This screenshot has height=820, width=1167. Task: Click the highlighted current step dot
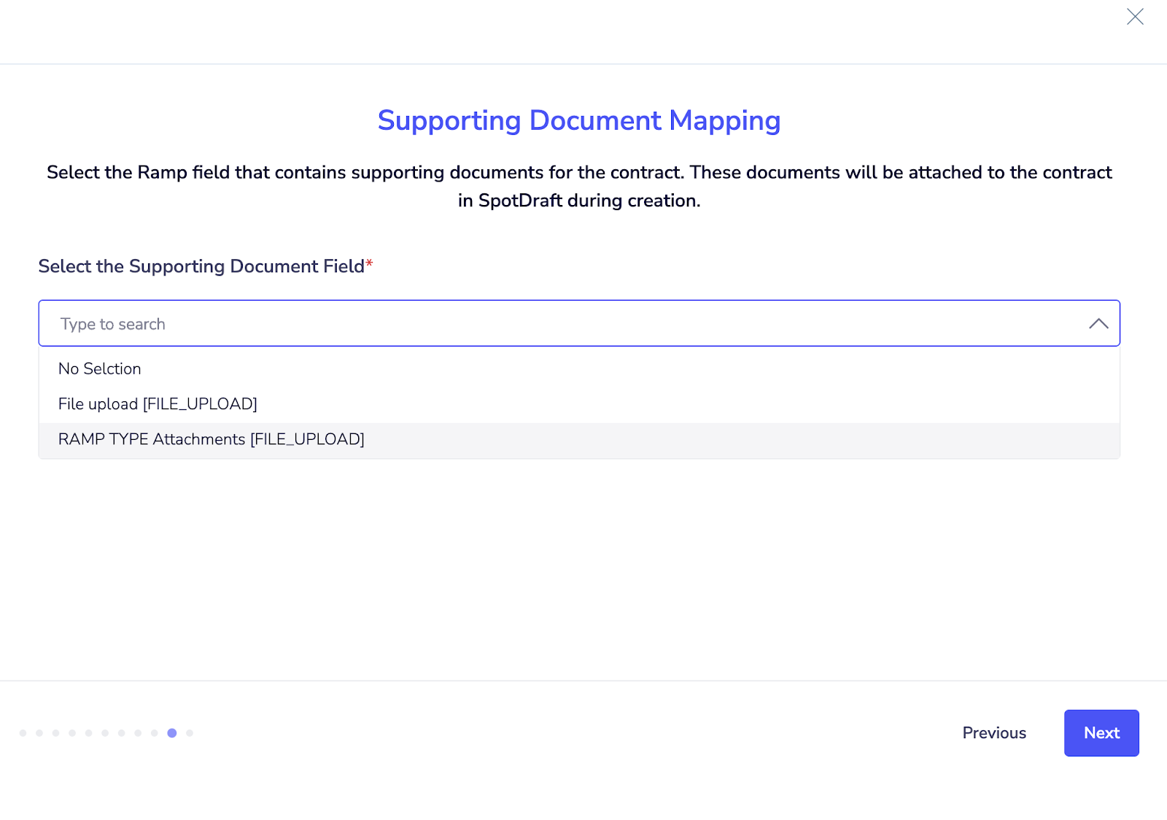(x=172, y=733)
